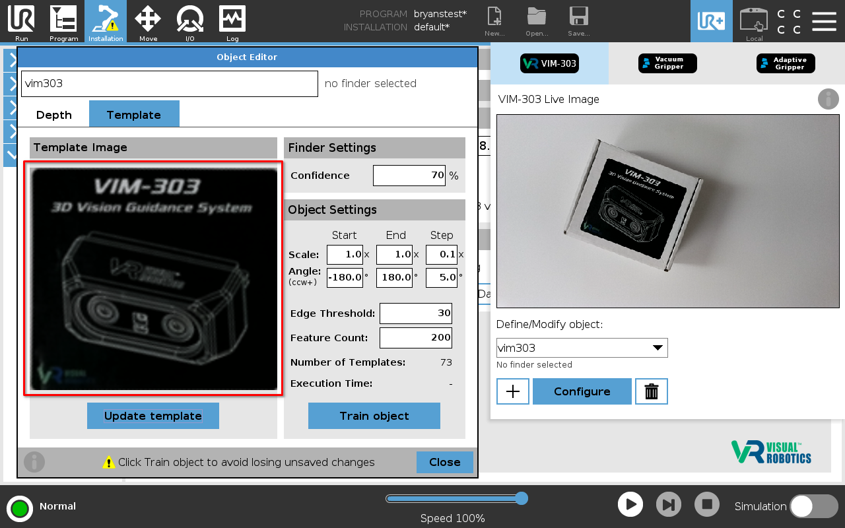Click the Template Image preview

[153, 279]
